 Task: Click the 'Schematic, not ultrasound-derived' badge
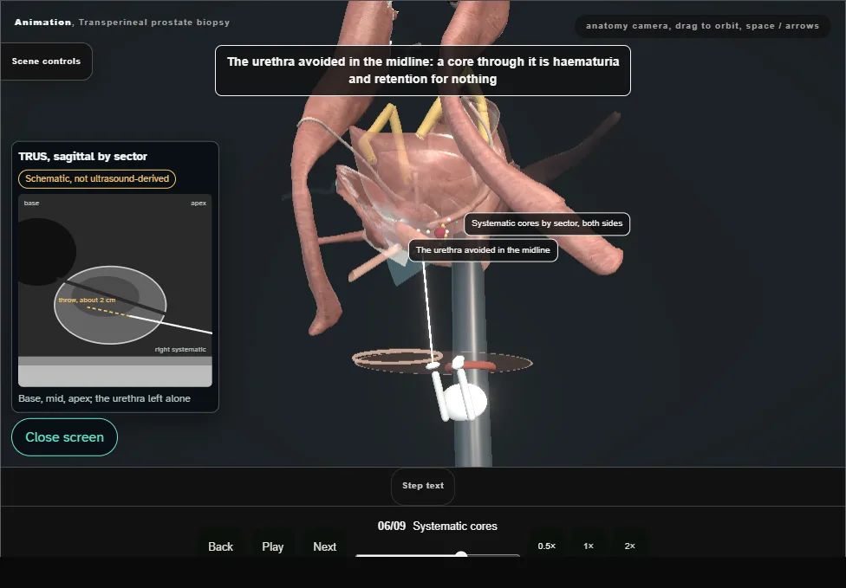[x=97, y=179]
